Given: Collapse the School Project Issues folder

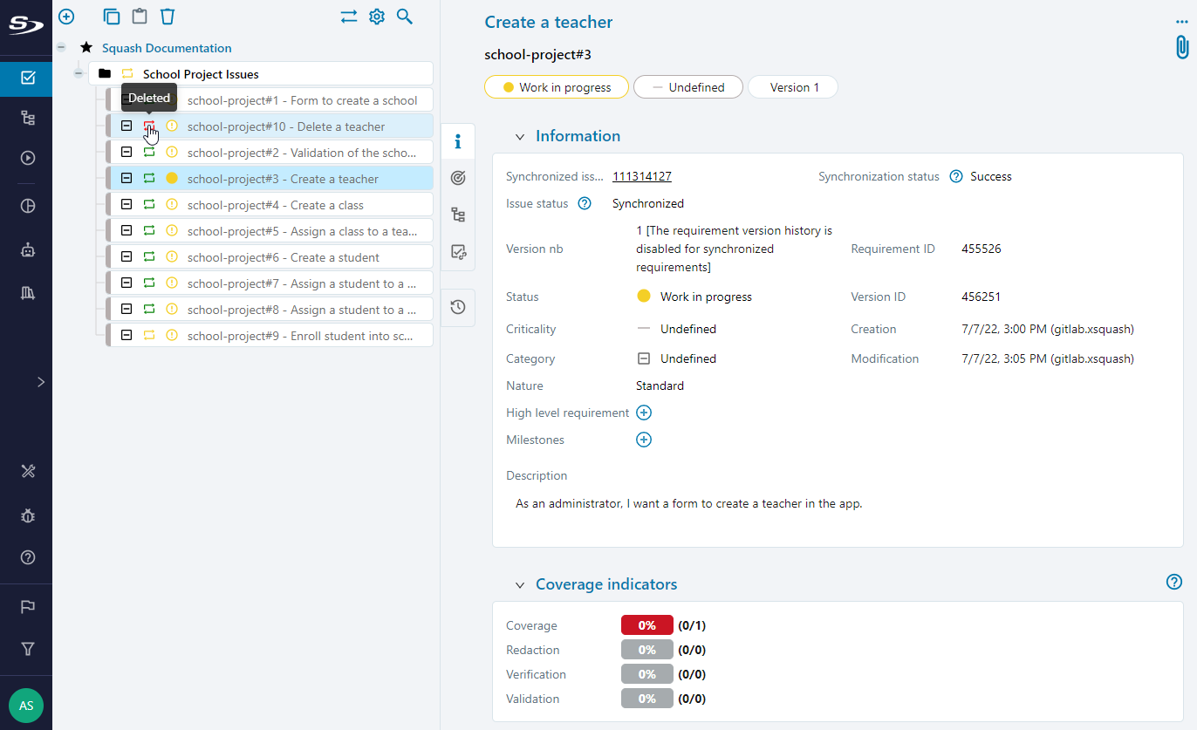Looking at the screenshot, I should click(x=79, y=74).
